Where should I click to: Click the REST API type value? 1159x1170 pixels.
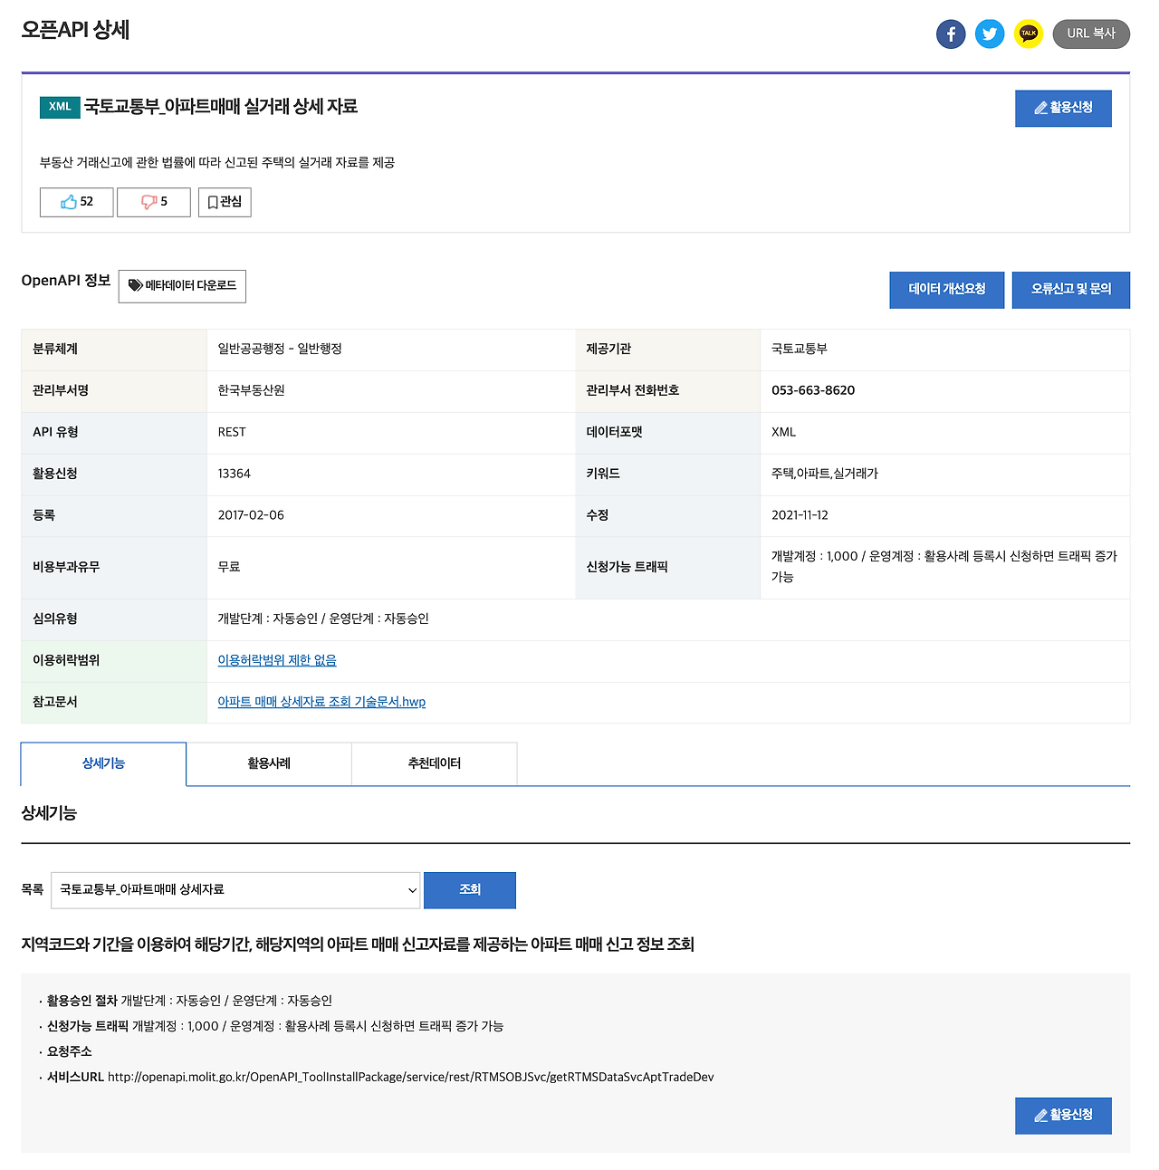(232, 432)
